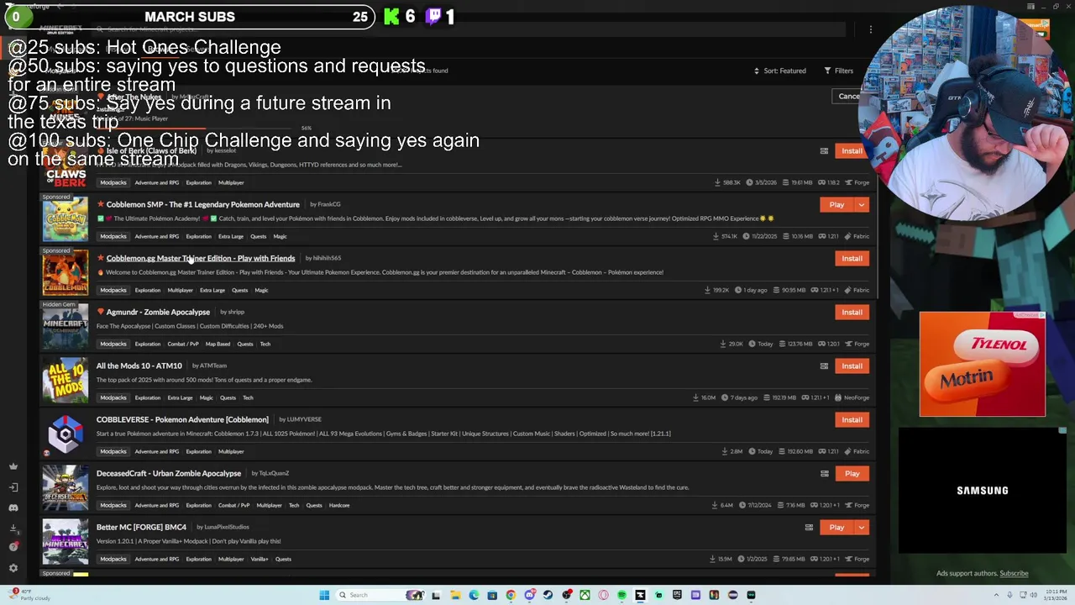Viewport: 1075px width, 605px height.
Task: Open Steam in the taskbar
Action: tap(548, 595)
